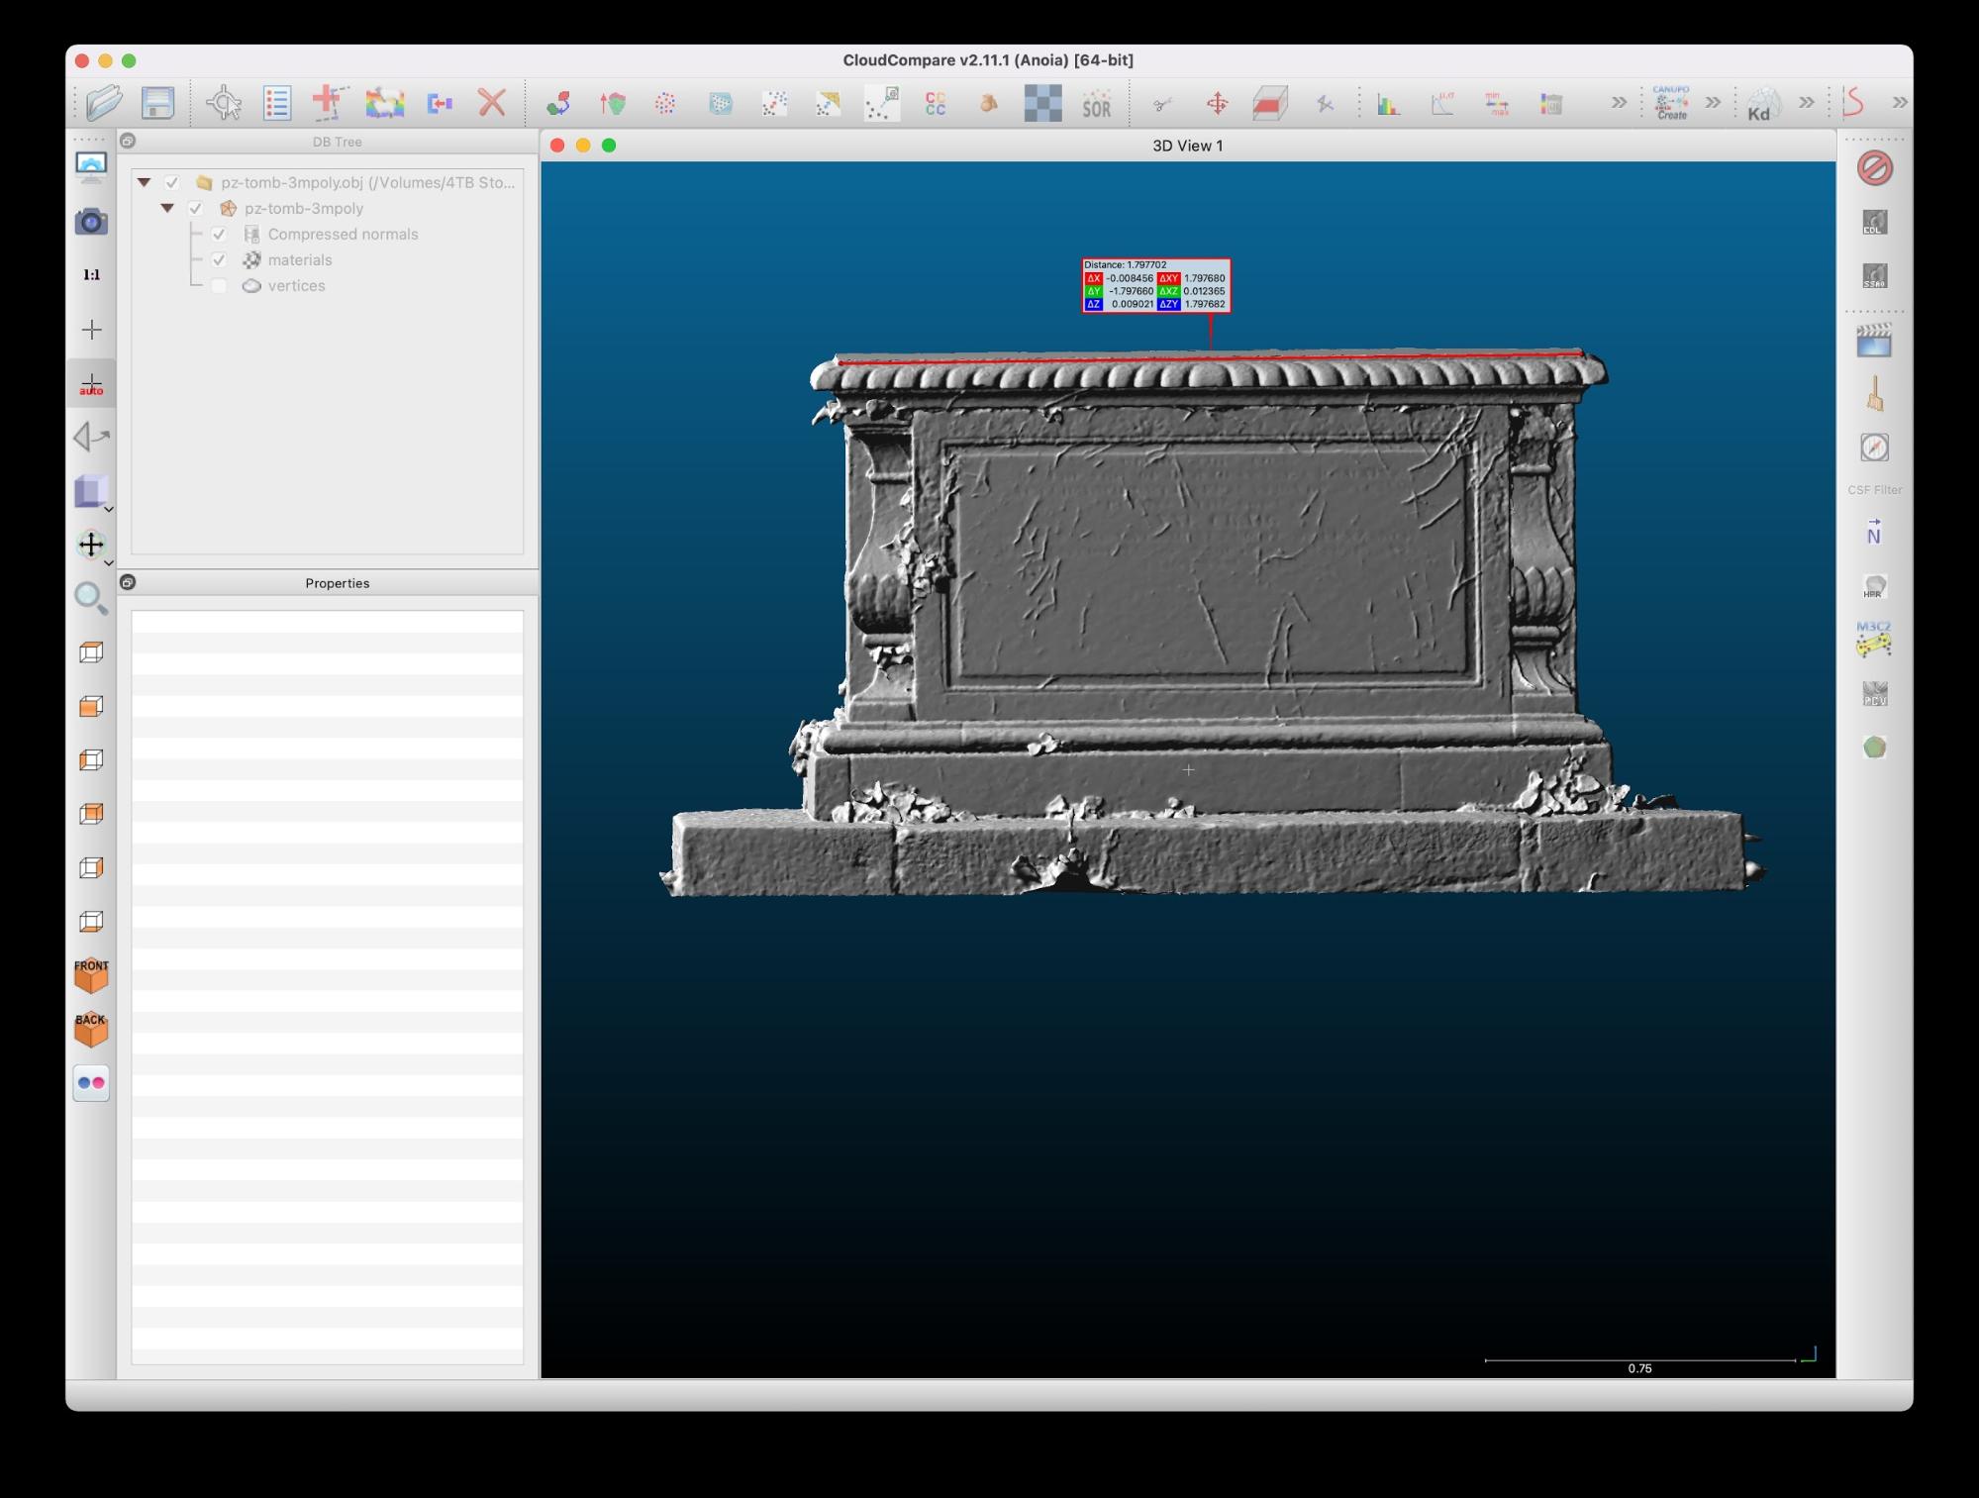Toggle the materials checkbox
Screen dimensions: 1979x1498
(x=219, y=260)
